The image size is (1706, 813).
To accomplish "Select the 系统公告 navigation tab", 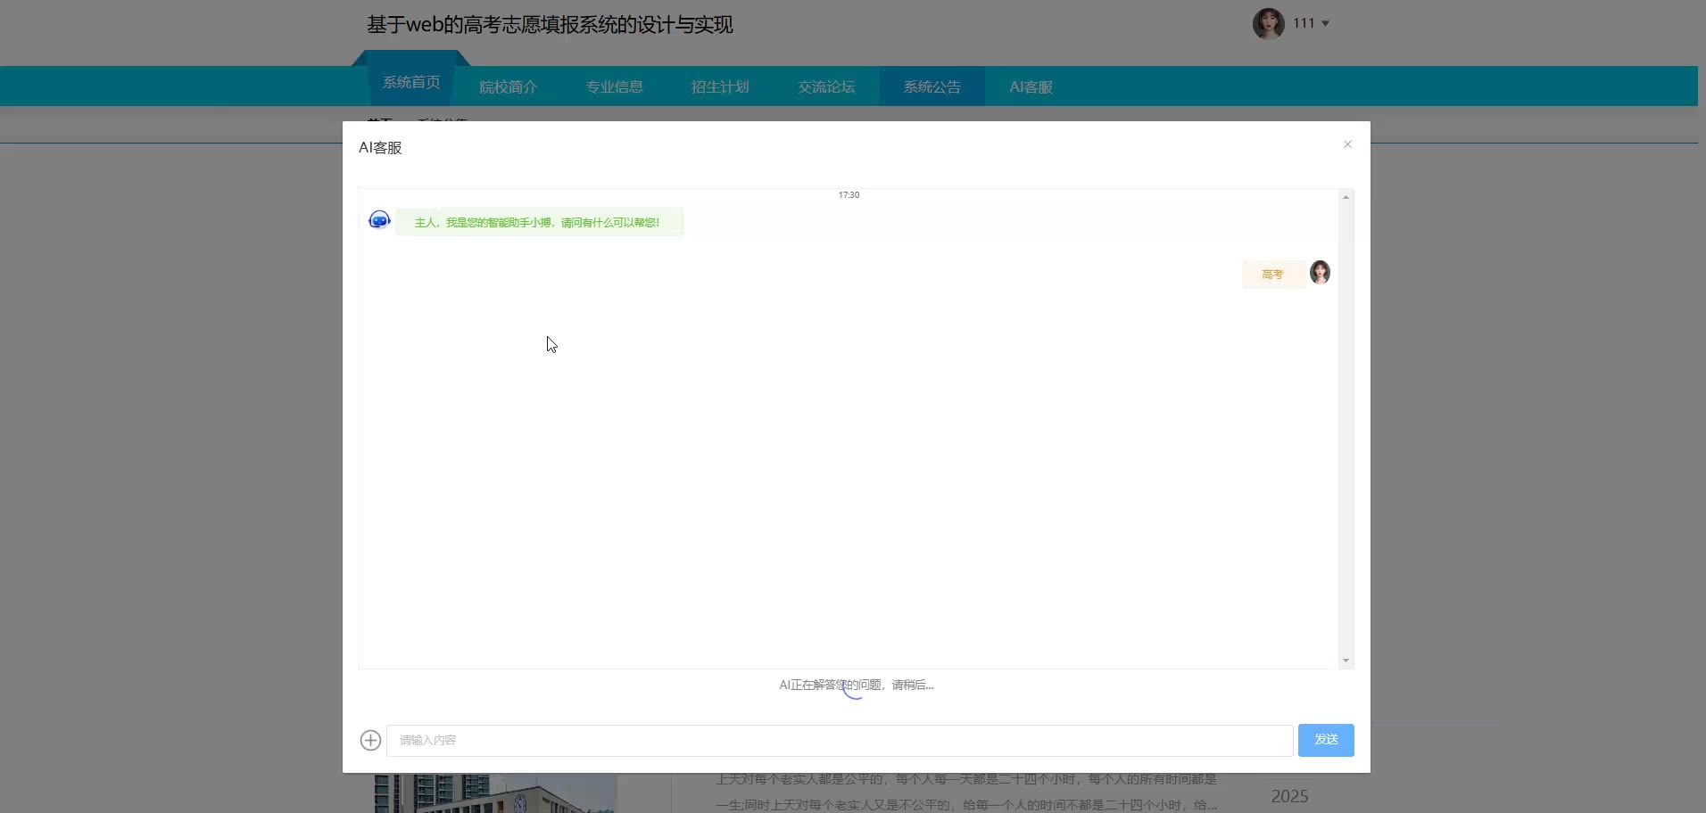I will click(x=932, y=86).
